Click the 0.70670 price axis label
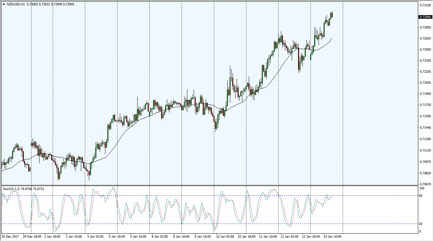433x241 pixels. click(x=425, y=184)
